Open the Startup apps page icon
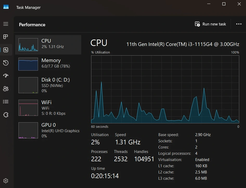The height and width of the screenshot is (188, 246). coord(6,76)
